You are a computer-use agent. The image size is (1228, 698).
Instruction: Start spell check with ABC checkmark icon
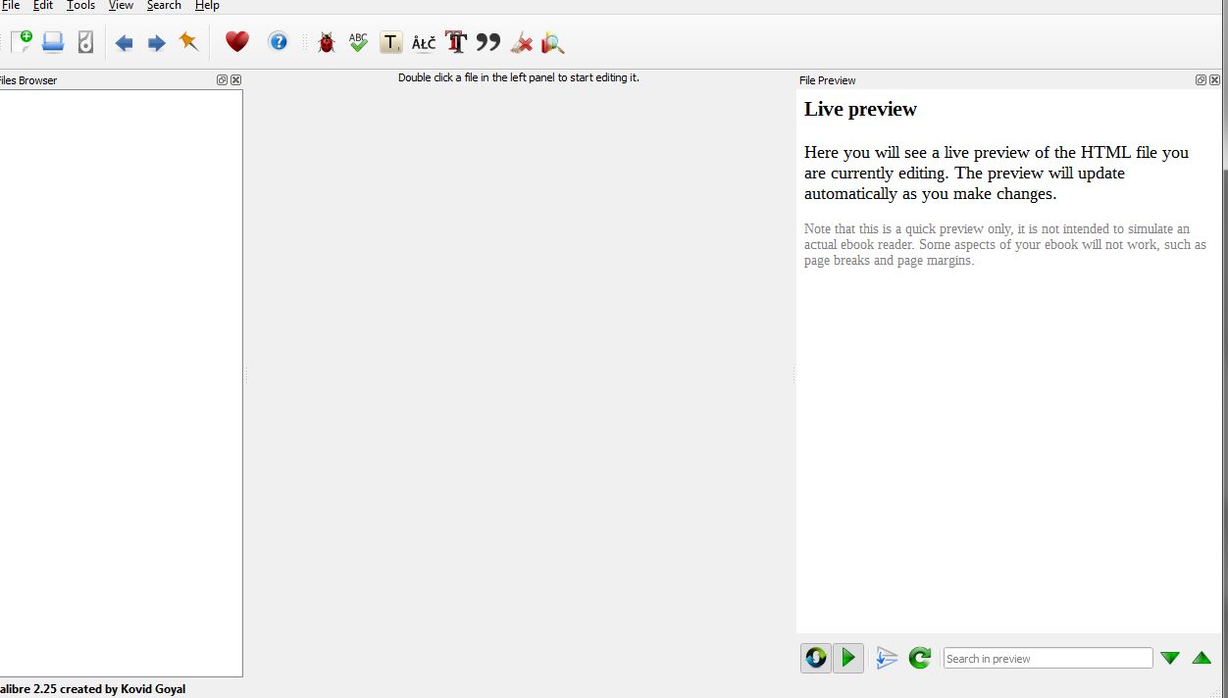358,42
